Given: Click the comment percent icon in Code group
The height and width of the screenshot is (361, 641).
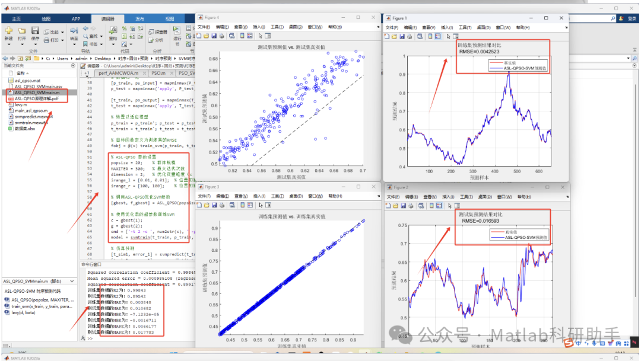Looking at the screenshot, I should click(124, 28).
